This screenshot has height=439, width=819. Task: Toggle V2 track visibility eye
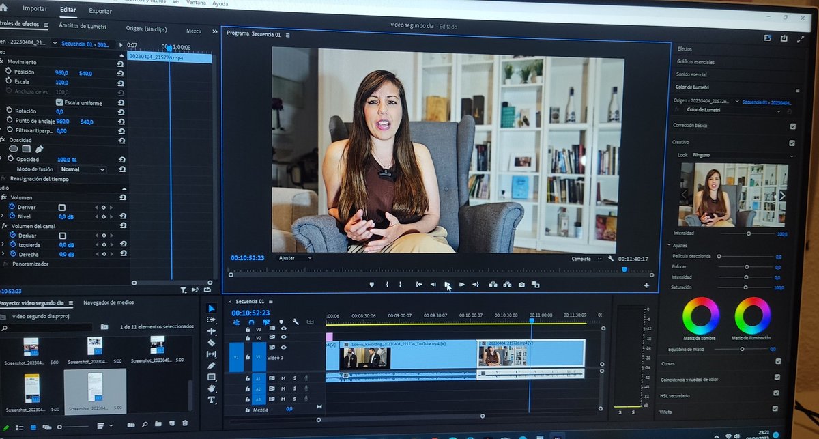coord(284,337)
